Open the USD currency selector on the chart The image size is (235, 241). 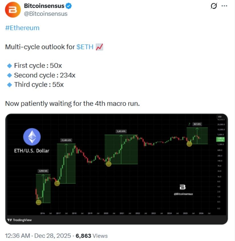[220, 117]
